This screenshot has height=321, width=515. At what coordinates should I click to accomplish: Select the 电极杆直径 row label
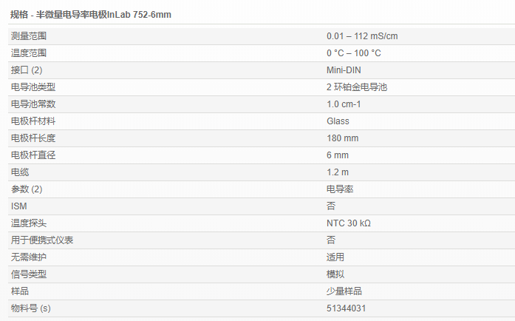point(33,155)
